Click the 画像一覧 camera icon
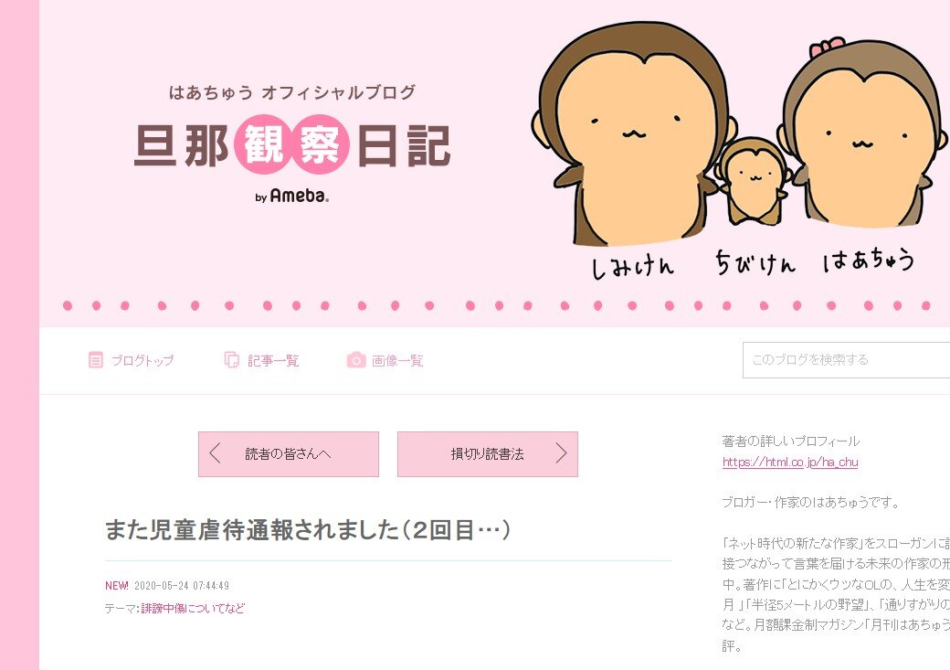950x670 pixels. tap(356, 360)
